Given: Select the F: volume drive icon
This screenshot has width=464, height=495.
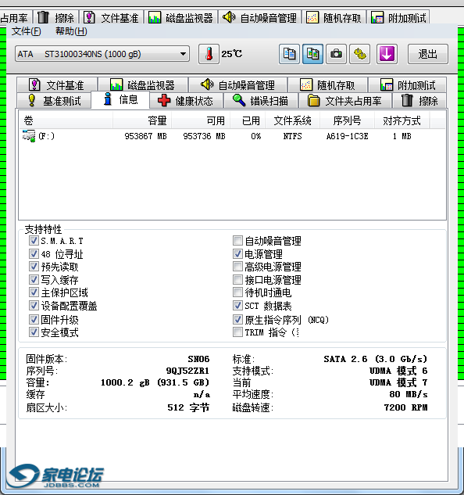Looking at the screenshot, I should (29, 136).
